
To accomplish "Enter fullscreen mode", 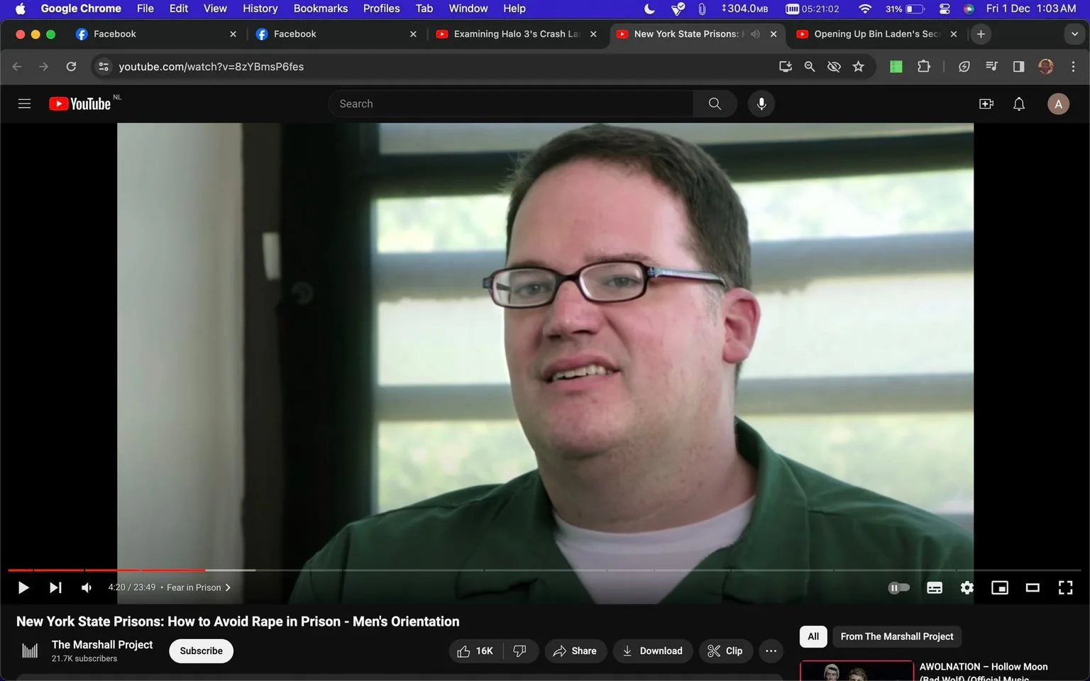I will (1065, 587).
